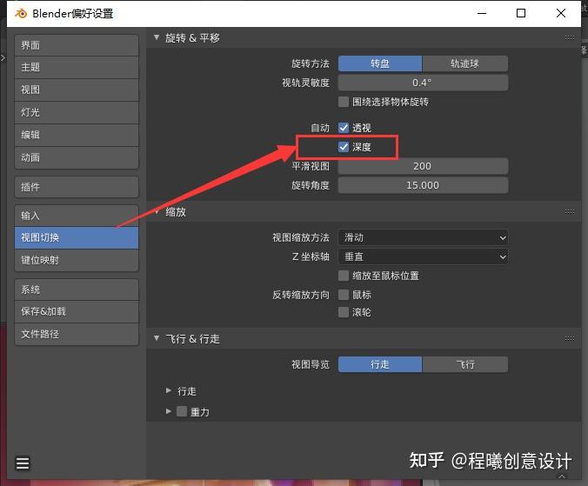Choose 飞行 view navigation mode
This screenshot has width=588, height=486.
click(x=465, y=364)
